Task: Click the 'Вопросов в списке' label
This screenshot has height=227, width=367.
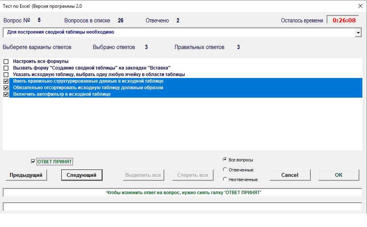Action: pyautogui.click(x=87, y=20)
